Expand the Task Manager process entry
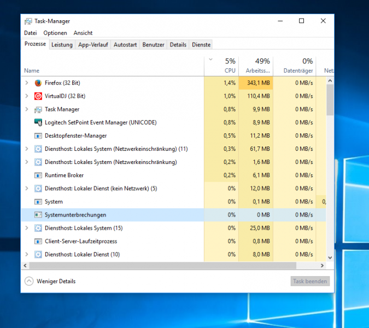 [27, 109]
